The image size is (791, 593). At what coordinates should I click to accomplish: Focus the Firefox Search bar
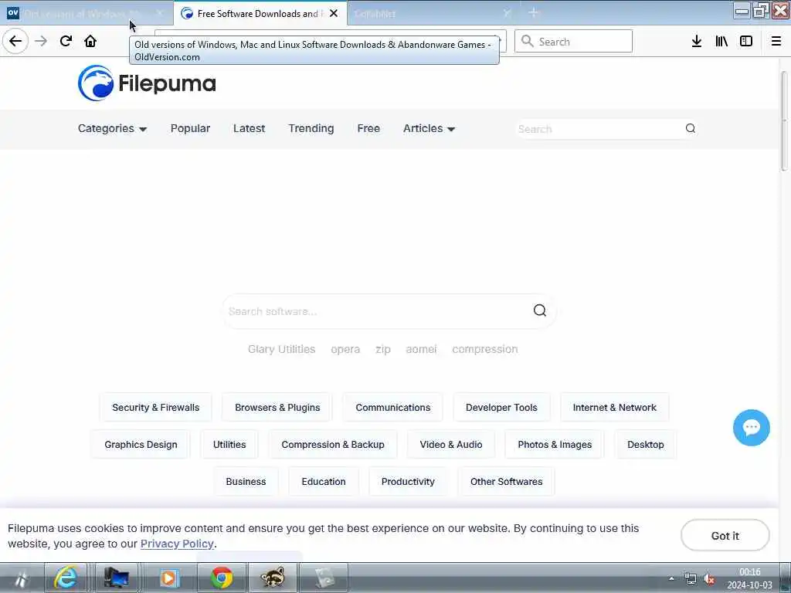[574, 42]
